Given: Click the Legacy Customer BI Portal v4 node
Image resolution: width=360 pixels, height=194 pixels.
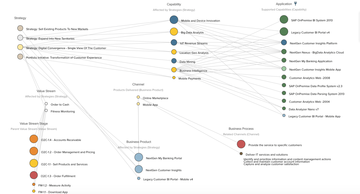Looking at the screenshot, I should 284,32.
